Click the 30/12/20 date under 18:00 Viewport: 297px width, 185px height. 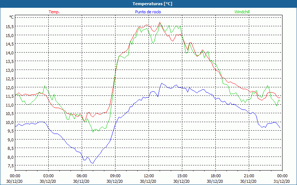click(215, 181)
